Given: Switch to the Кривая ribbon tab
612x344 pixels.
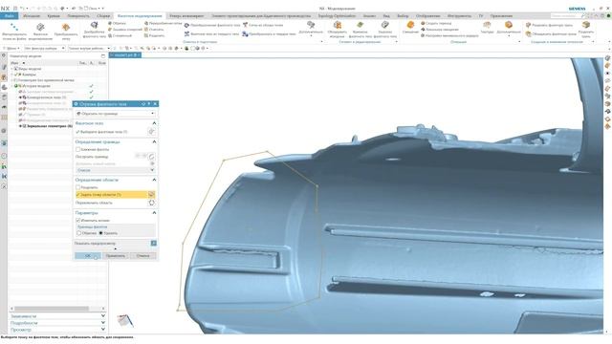Looking at the screenshot, I should pyautogui.click(x=54, y=16).
